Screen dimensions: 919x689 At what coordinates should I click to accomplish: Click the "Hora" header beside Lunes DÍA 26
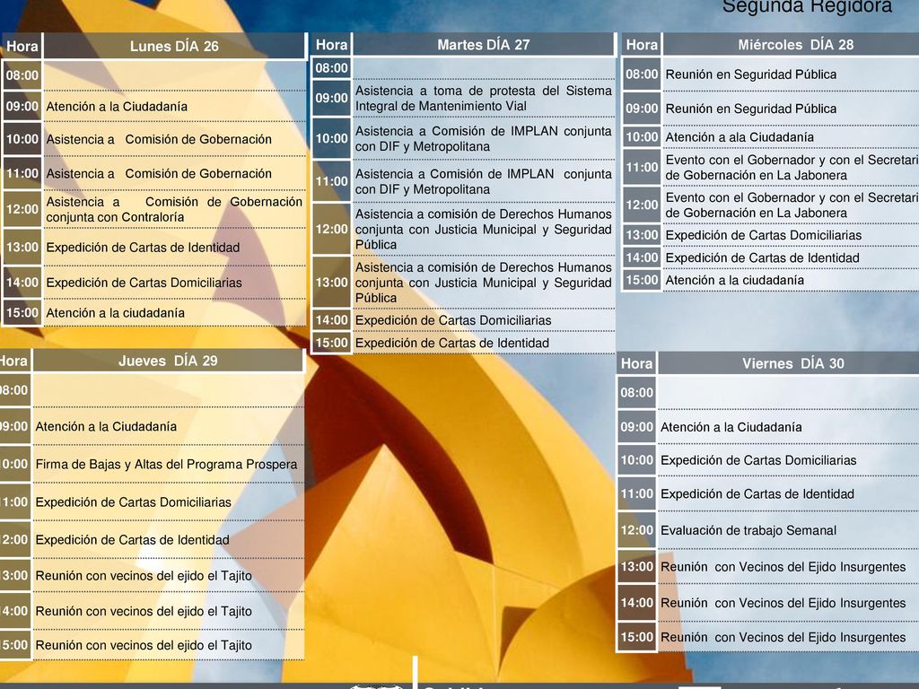[x=22, y=47]
